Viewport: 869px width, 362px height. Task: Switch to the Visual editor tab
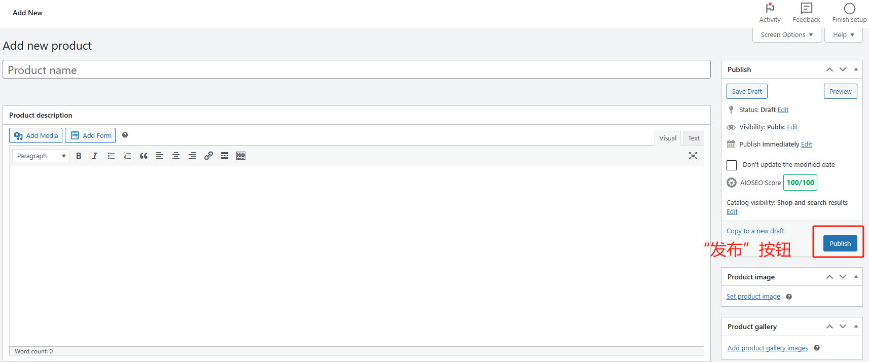(x=668, y=138)
